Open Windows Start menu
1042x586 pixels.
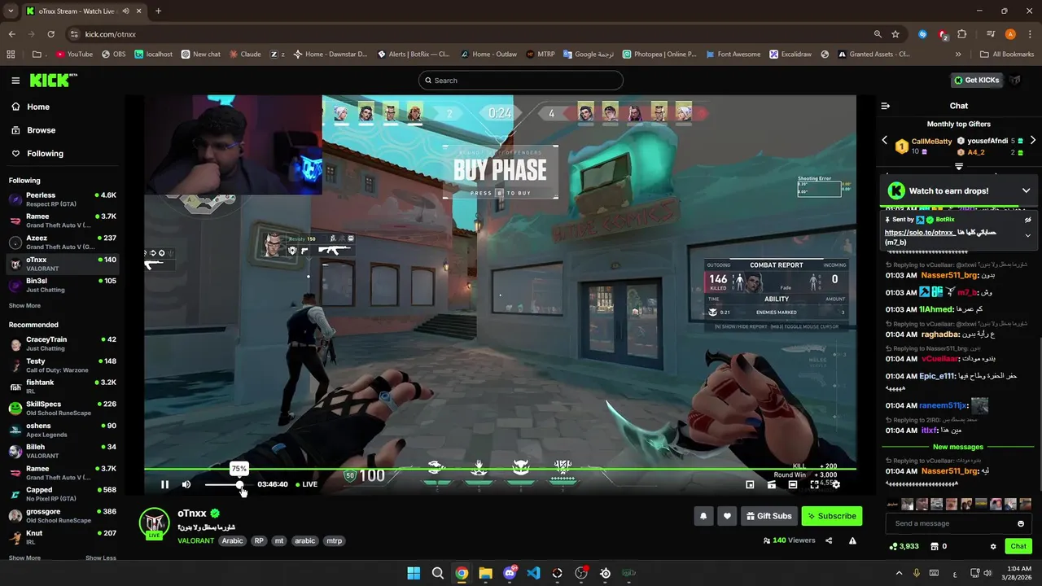(414, 573)
